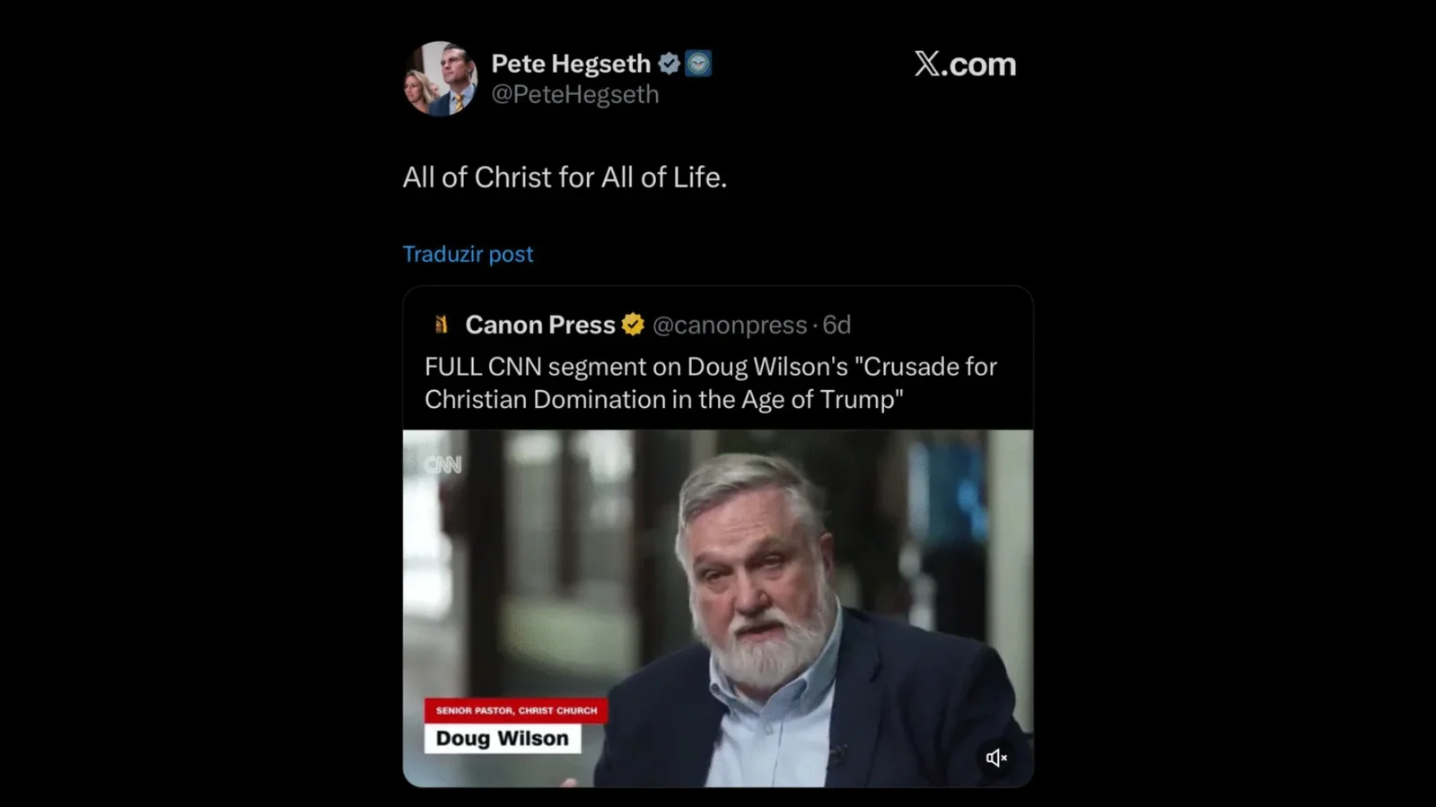Click the CNN logo watermark on video
This screenshot has height=807, width=1436.
click(x=442, y=464)
